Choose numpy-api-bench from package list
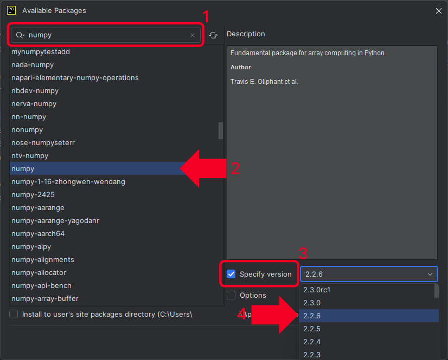The width and height of the screenshot is (448, 360). point(41,286)
